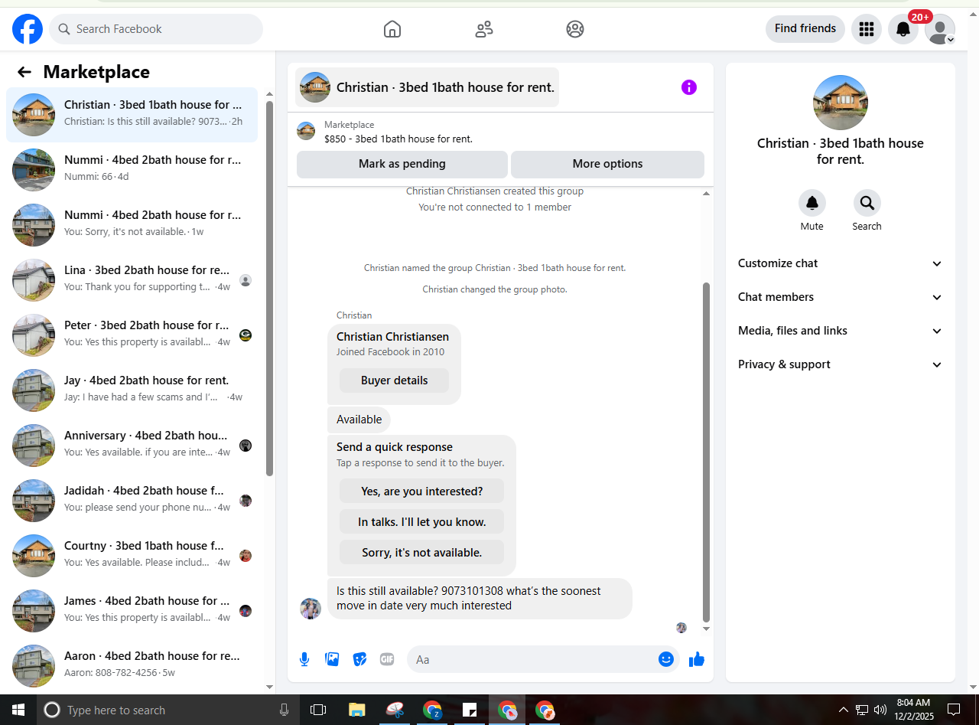
Task: Click the chat messages scrollbar
Action: 706,452
